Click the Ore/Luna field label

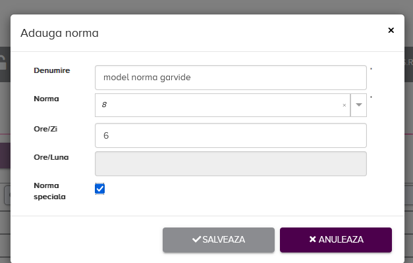coord(51,157)
